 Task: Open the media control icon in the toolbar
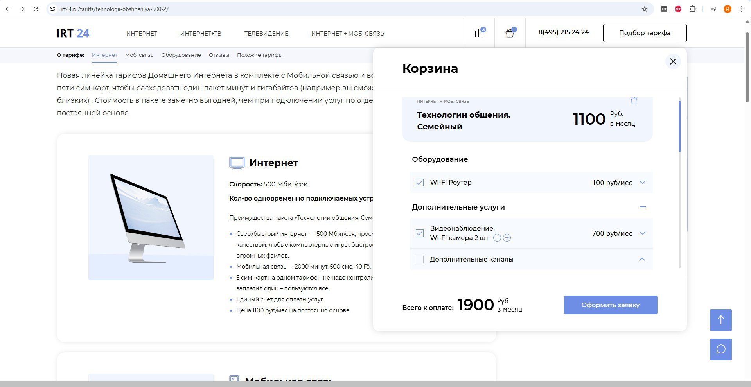[713, 9]
